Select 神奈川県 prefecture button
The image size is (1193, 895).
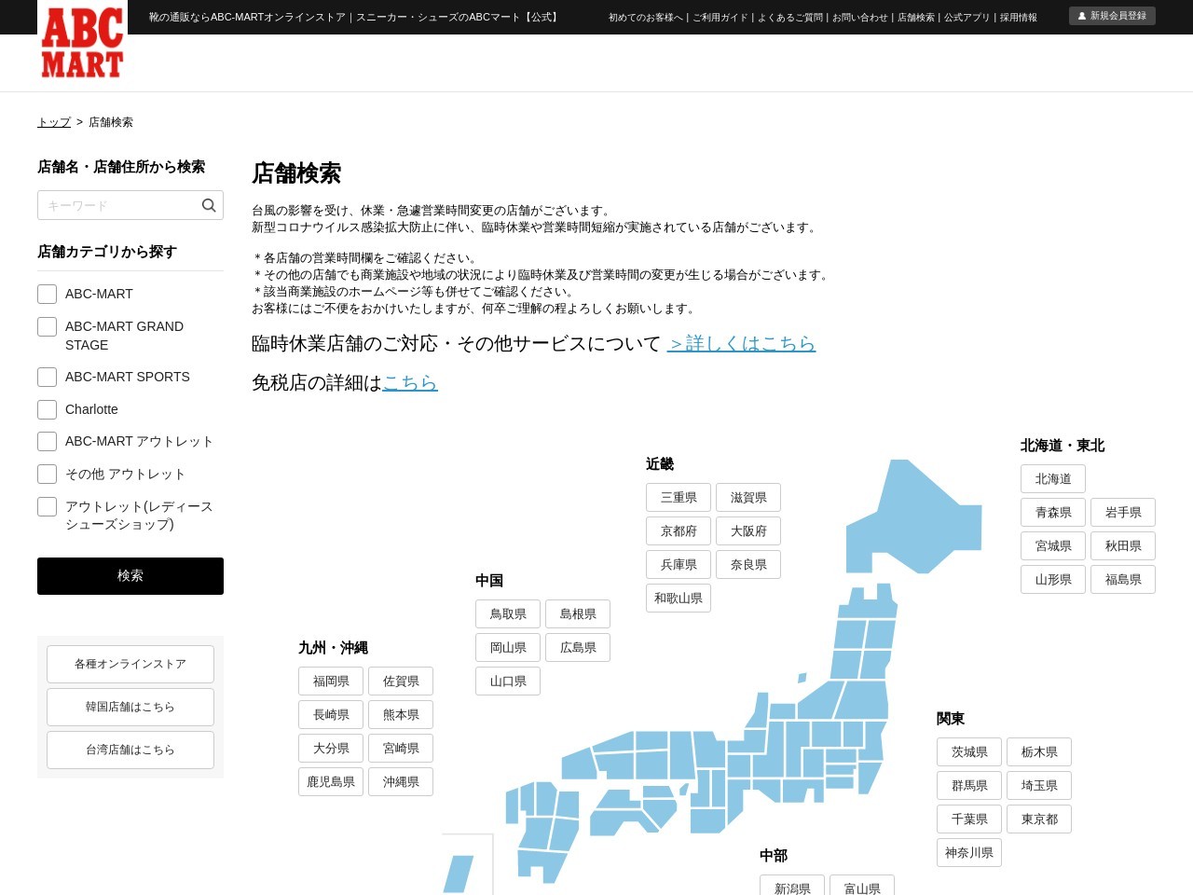point(969,853)
